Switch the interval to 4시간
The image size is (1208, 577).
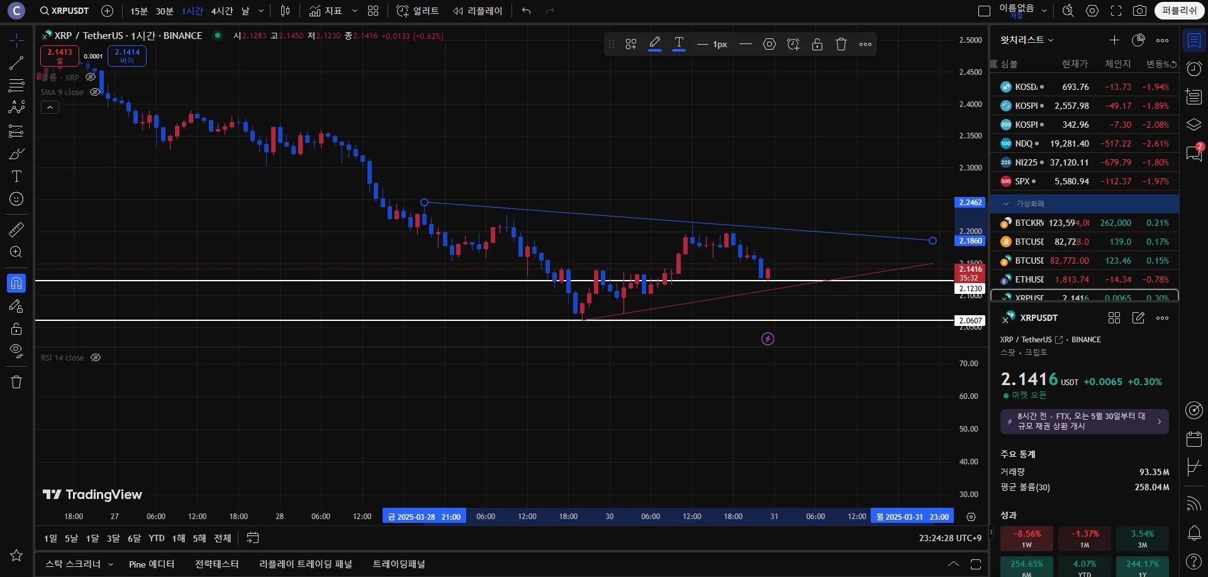[x=222, y=11]
